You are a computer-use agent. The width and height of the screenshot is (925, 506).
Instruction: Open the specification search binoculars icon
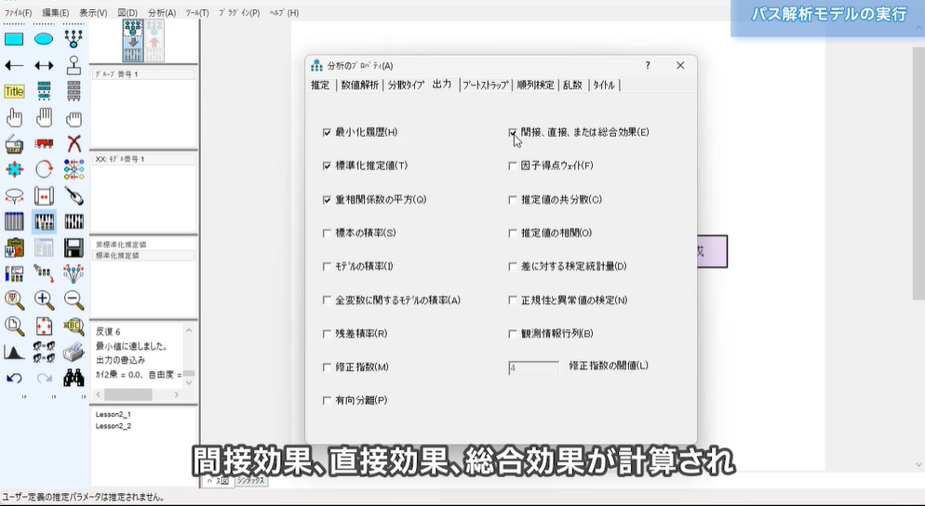[74, 378]
